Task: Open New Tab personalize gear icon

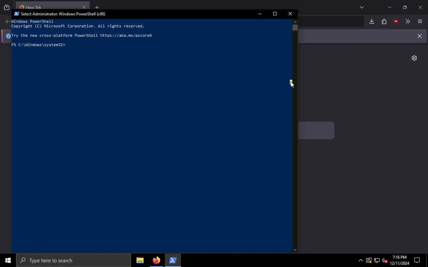Action: click(414, 58)
